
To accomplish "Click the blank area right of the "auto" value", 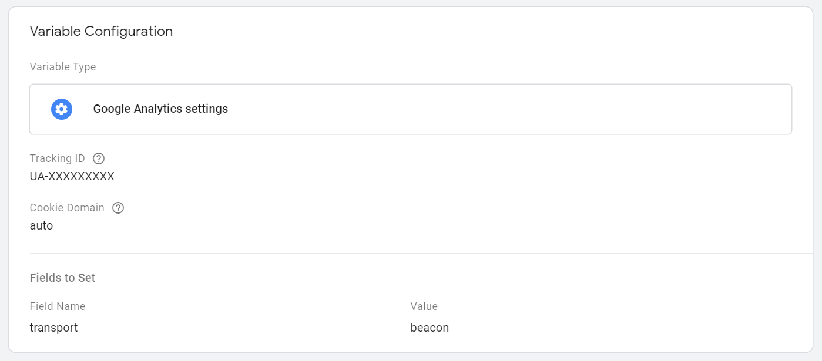I will tap(353, 225).
